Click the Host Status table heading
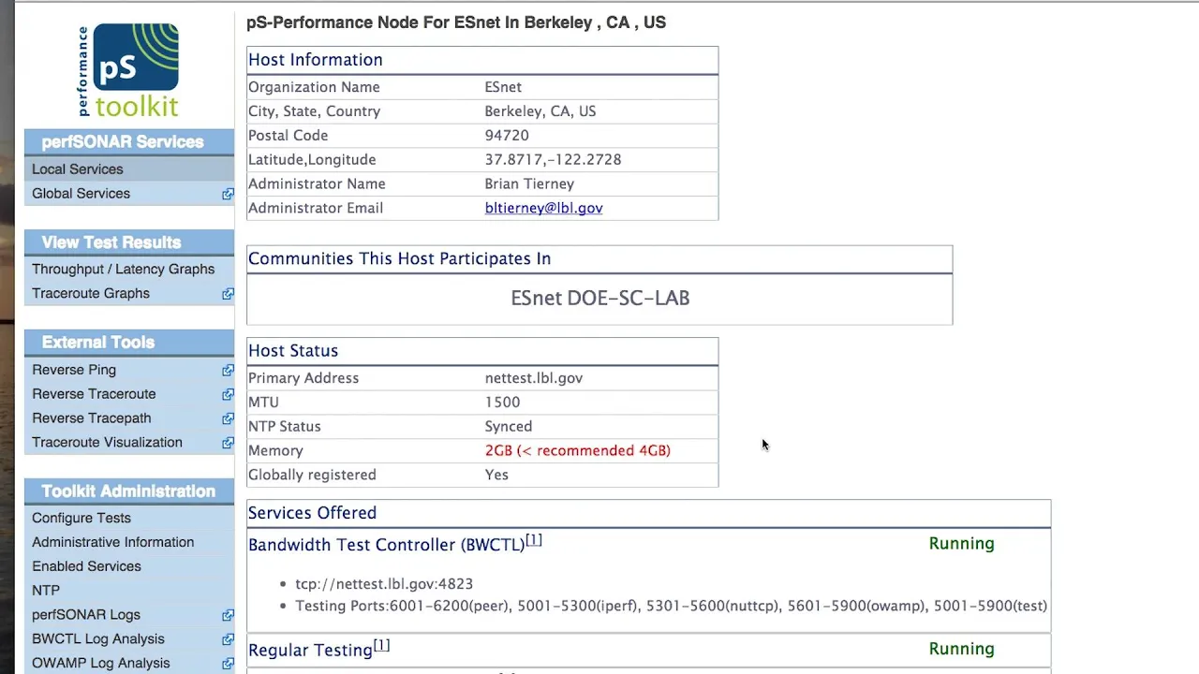Viewport: 1199px width, 674px height. [x=293, y=351]
